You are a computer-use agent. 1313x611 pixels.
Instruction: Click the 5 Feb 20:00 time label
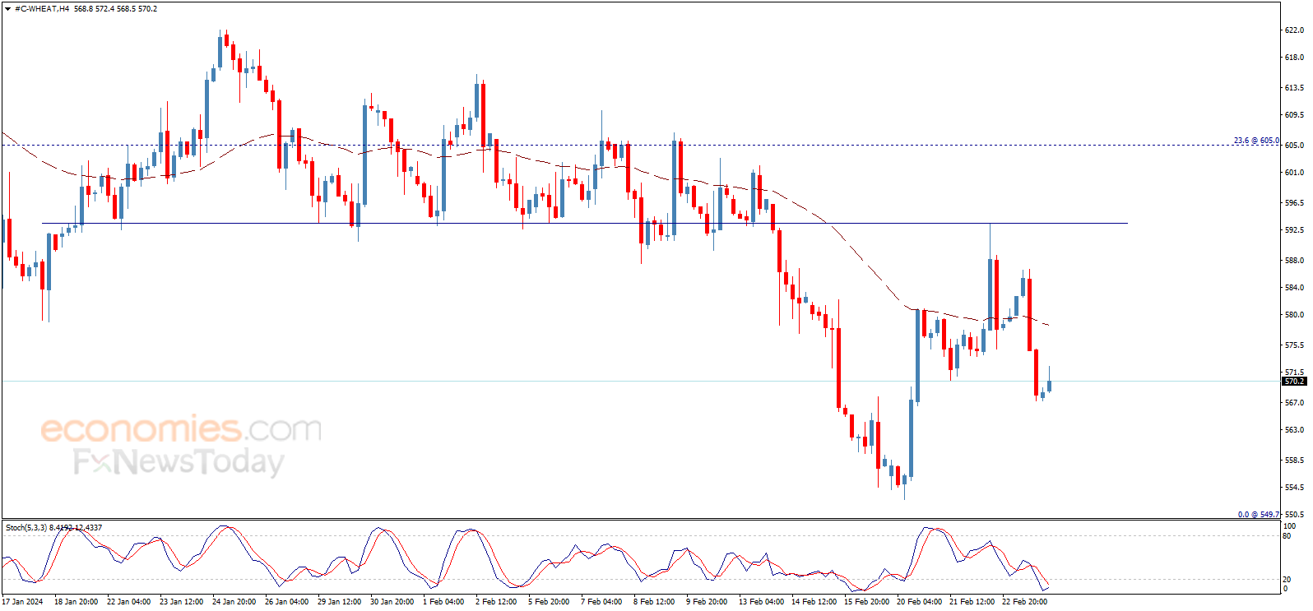click(x=549, y=602)
